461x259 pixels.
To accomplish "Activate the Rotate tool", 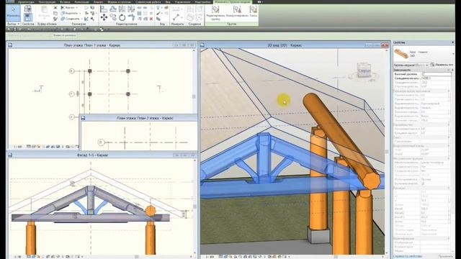I will tap(122, 17).
